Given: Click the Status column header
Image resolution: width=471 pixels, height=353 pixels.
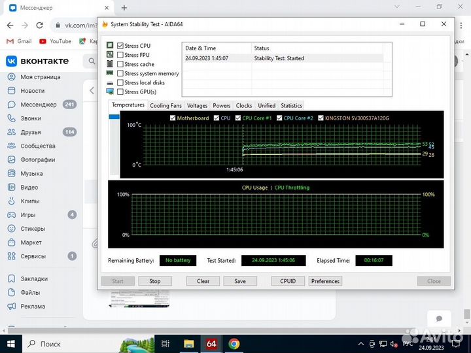Looking at the screenshot, I should [317, 48].
